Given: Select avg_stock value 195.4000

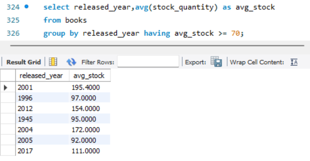Looking at the screenshot, I should (90, 88).
